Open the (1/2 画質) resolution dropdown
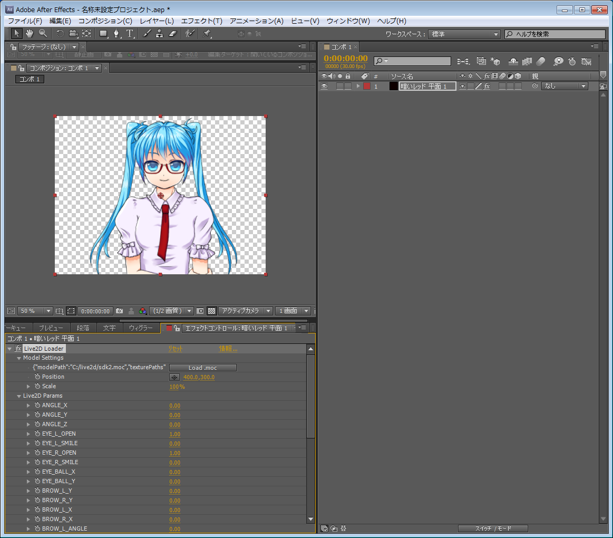Screen dimensions: 613x538 (171, 311)
